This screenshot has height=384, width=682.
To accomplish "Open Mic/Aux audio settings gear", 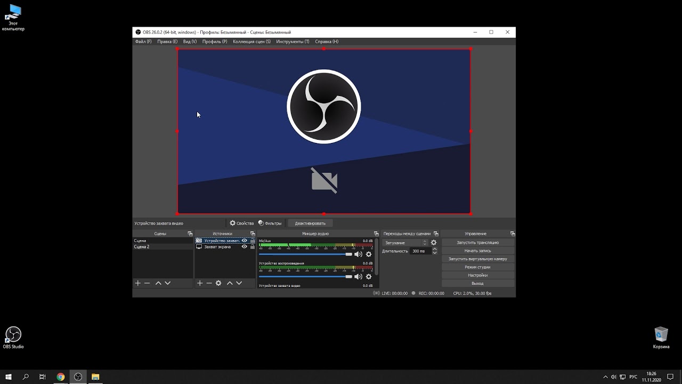I will (x=368, y=254).
